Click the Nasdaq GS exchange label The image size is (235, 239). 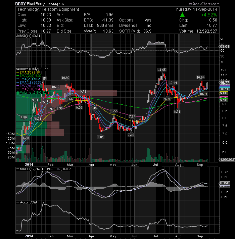point(55,4)
